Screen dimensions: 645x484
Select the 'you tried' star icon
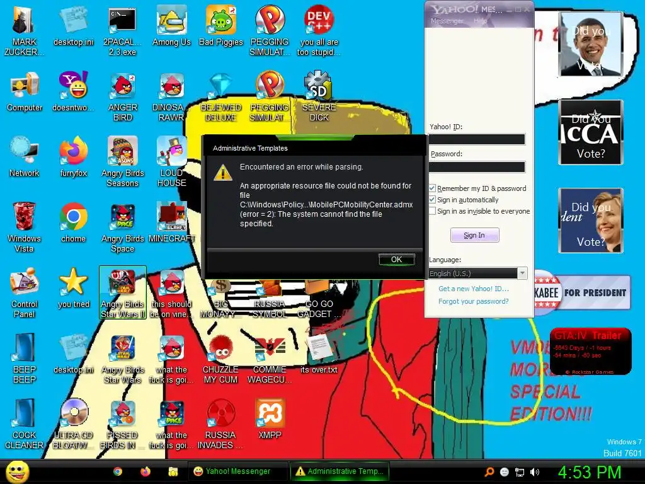tap(73, 287)
